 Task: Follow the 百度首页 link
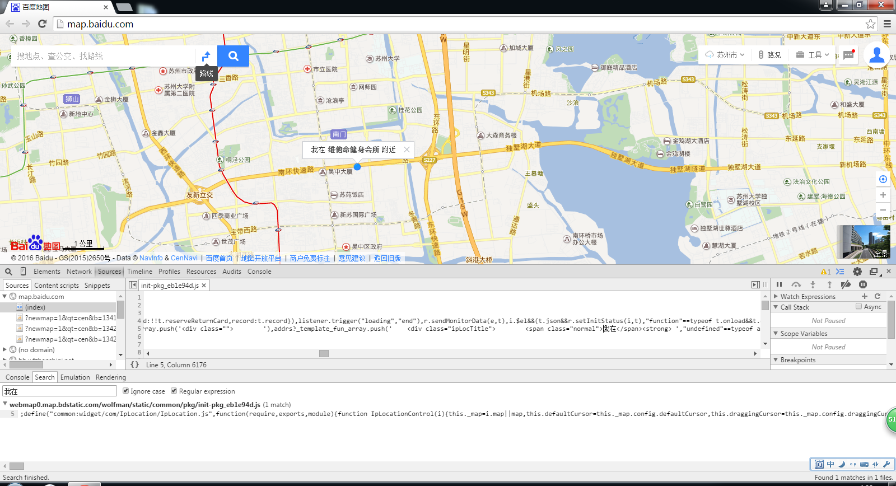point(219,258)
